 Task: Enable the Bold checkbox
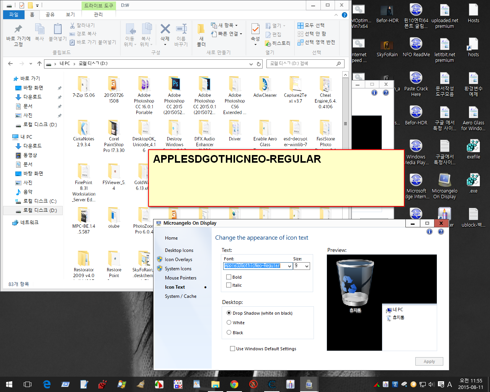pos(229,277)
